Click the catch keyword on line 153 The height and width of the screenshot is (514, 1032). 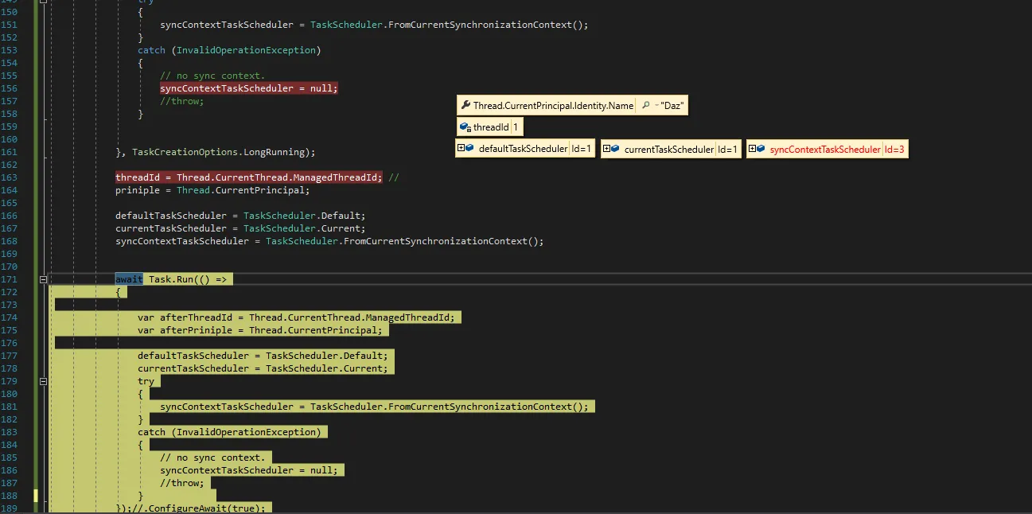click(151, 50)
